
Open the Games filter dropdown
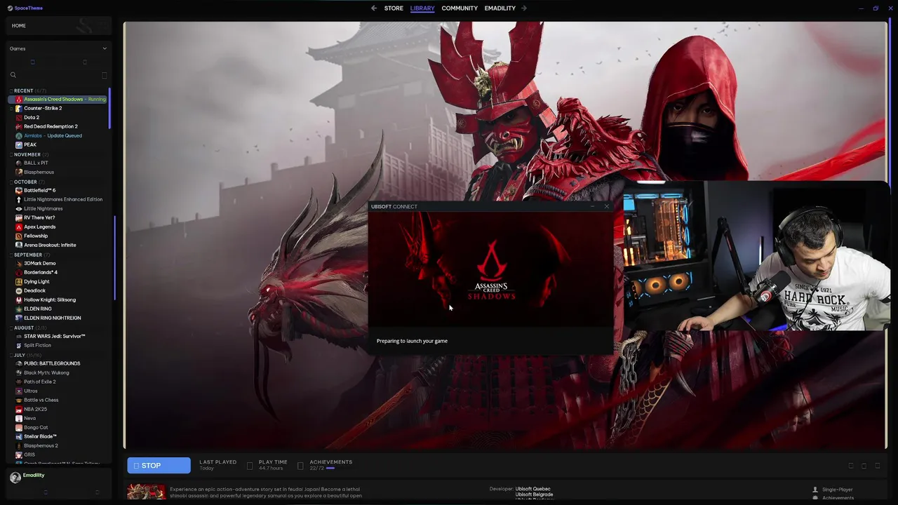pos(58,48)
